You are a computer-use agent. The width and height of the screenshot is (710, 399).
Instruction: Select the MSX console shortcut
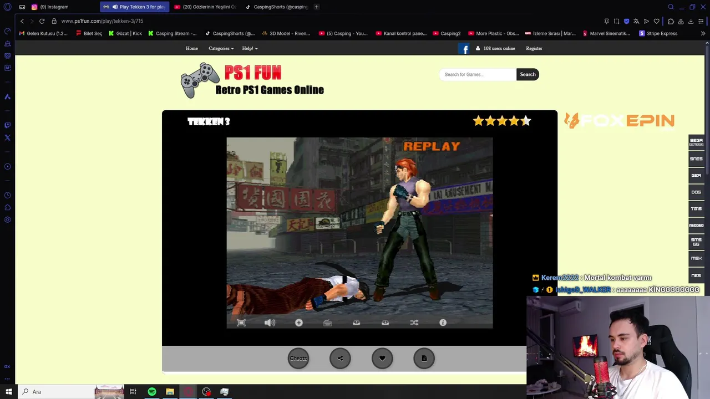pyautogui.click(x=696, y=258)
